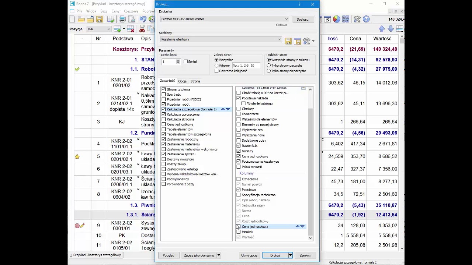Check the Odwrotna kolejność checkbox
The width and height of the screenshot is (472, 265).
(216, 71)
